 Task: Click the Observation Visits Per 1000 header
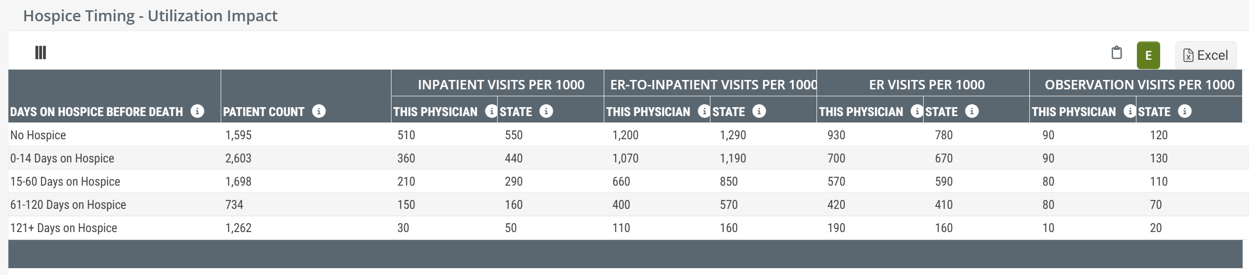click(1139, 84)
